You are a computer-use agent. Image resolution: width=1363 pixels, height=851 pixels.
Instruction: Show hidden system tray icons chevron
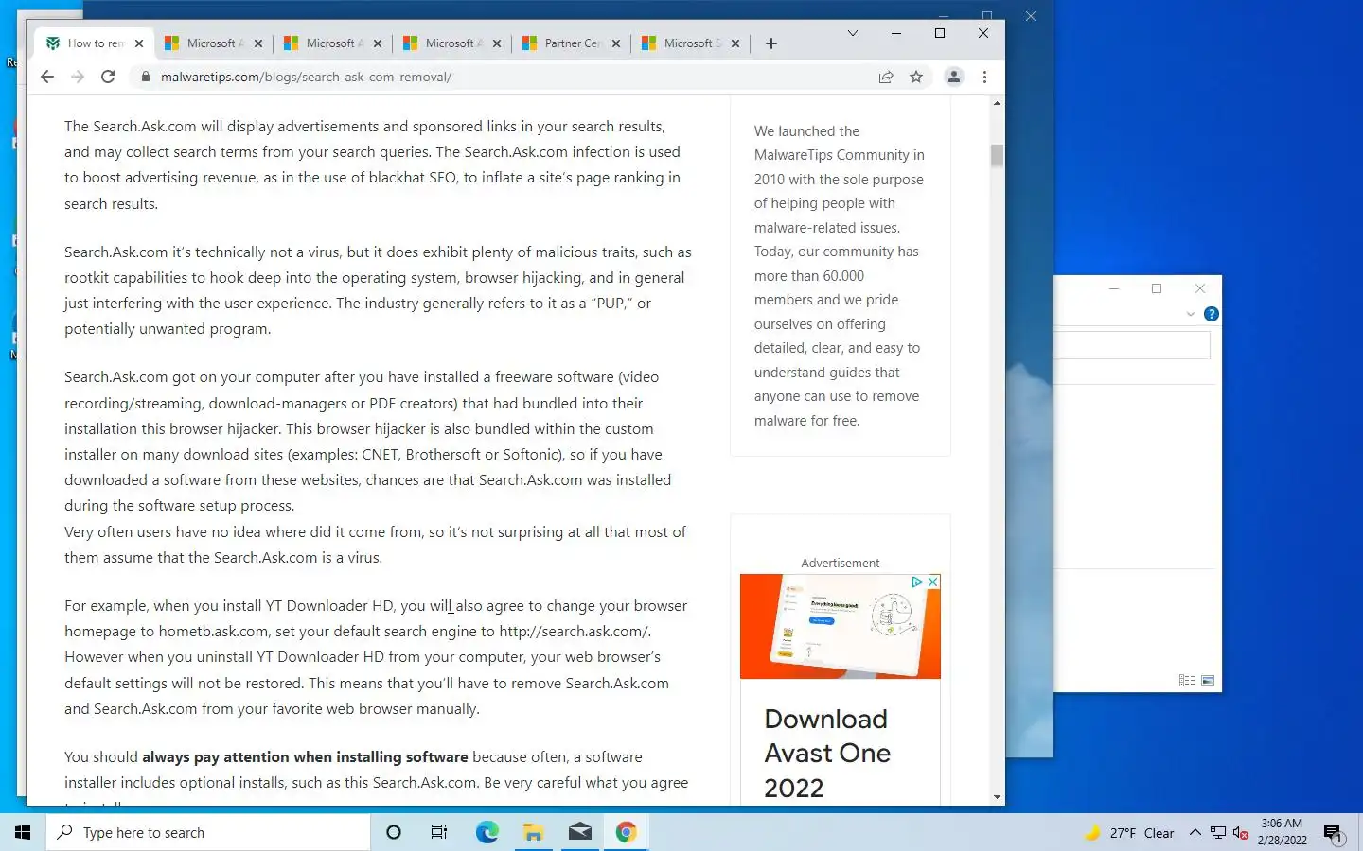click(1195, 833)
